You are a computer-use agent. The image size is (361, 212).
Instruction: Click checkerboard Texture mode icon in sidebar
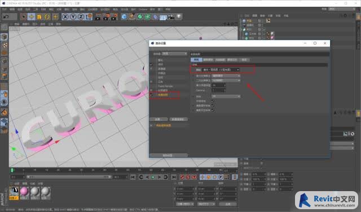click(4, 45)
